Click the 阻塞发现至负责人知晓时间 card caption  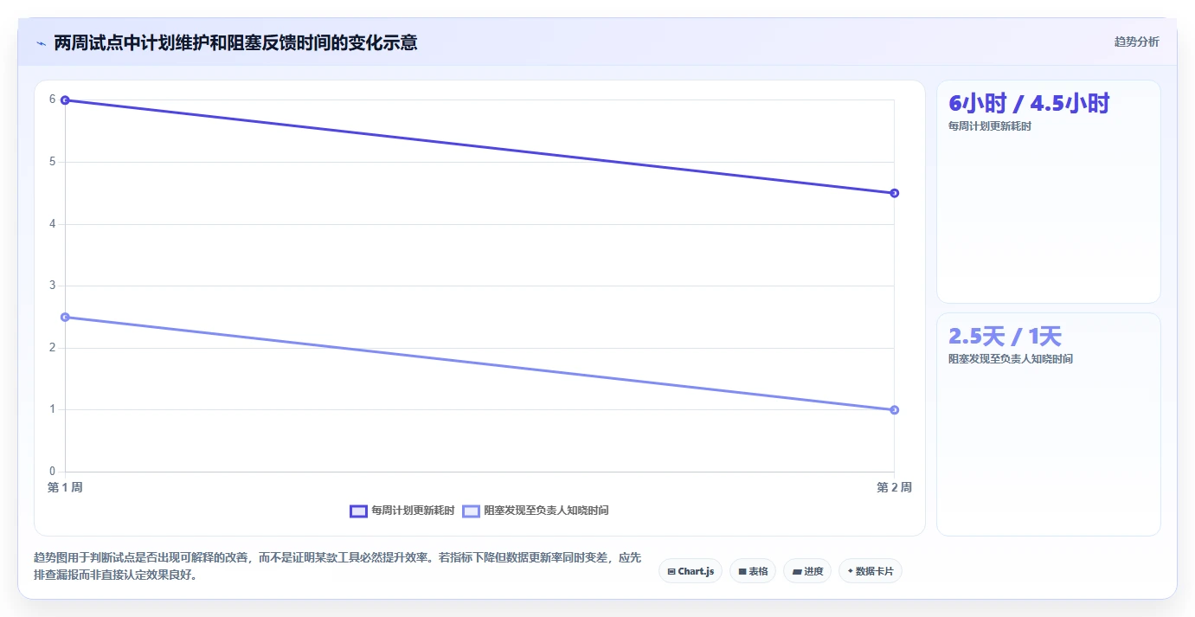pos(1011,359)
